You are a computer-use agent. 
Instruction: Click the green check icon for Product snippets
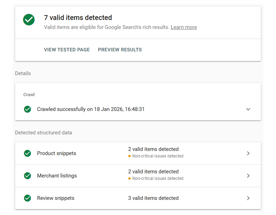[28, 153]
